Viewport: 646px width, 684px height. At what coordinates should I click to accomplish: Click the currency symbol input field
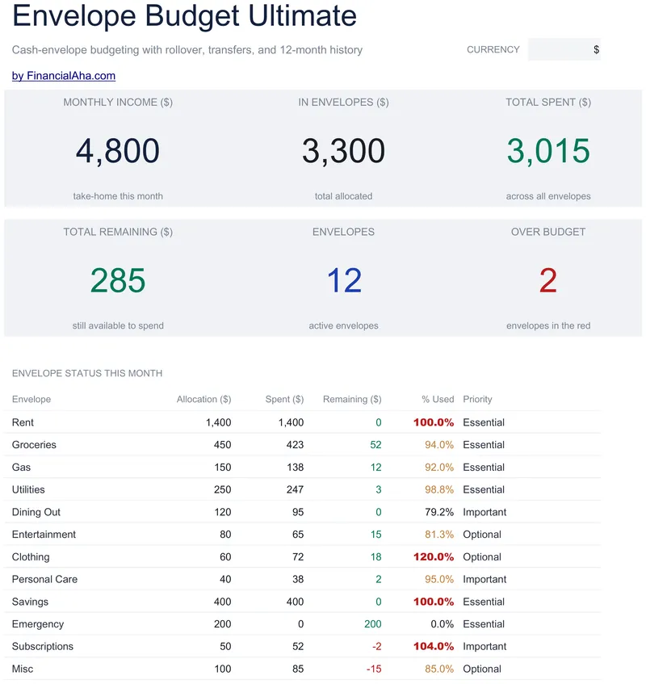pos(564,49)
